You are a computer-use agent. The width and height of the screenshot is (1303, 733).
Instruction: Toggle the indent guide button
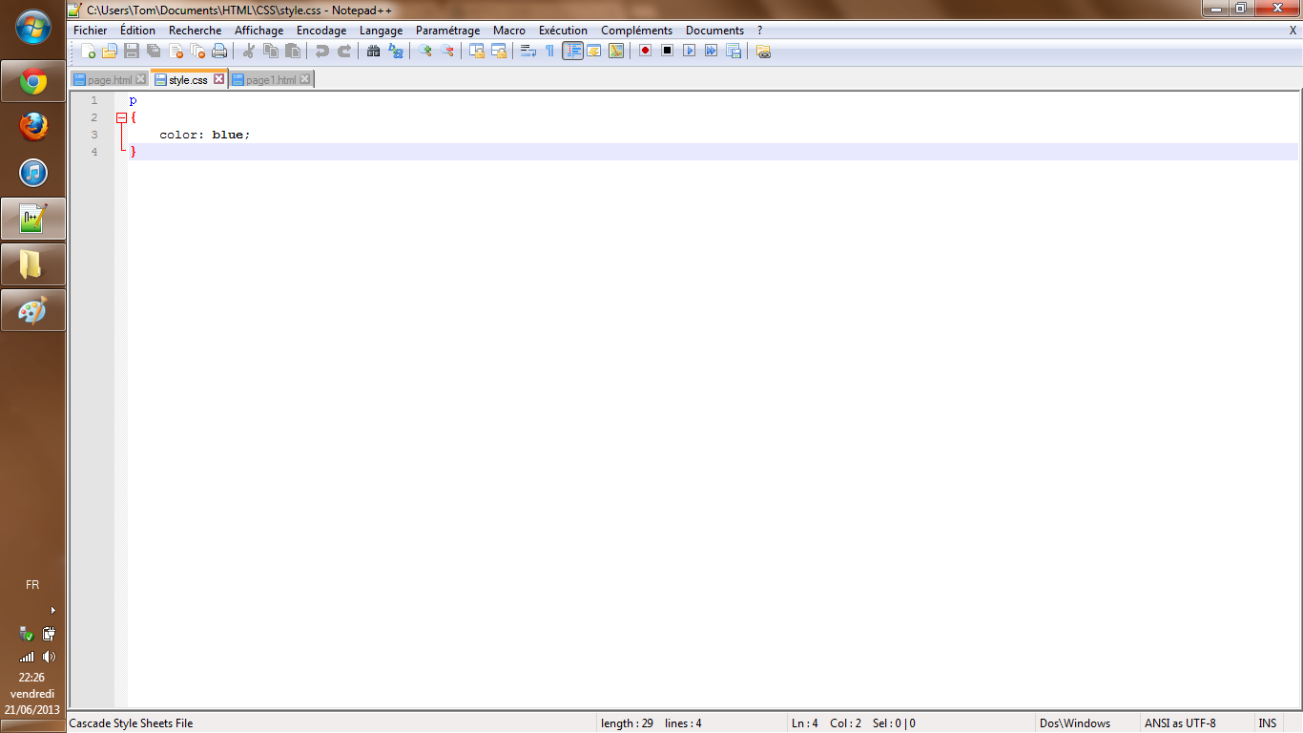click(572, 51)
